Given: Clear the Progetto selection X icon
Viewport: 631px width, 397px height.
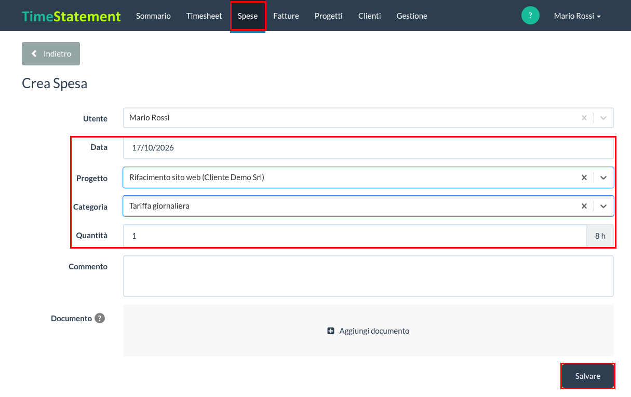Looking at the screenshot, I should click(x=584, y=177).
